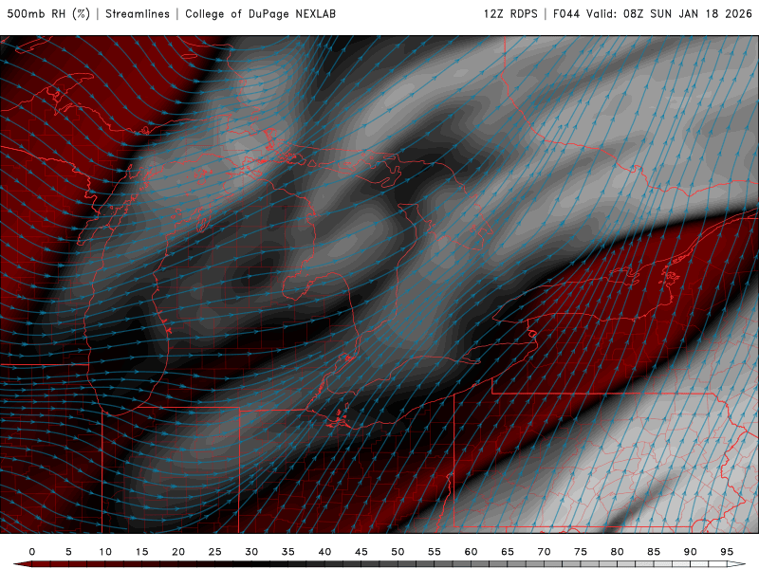Click the '80' value on color scale
Image resolution: width=759 pixels, height=569 pixels.
point(618,552)
